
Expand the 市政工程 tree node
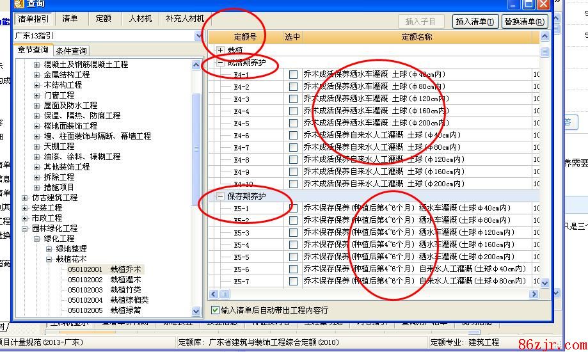25,218
